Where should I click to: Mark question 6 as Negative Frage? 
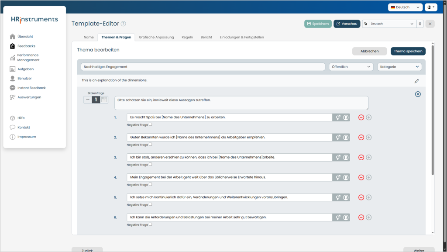tap(151, 224)
